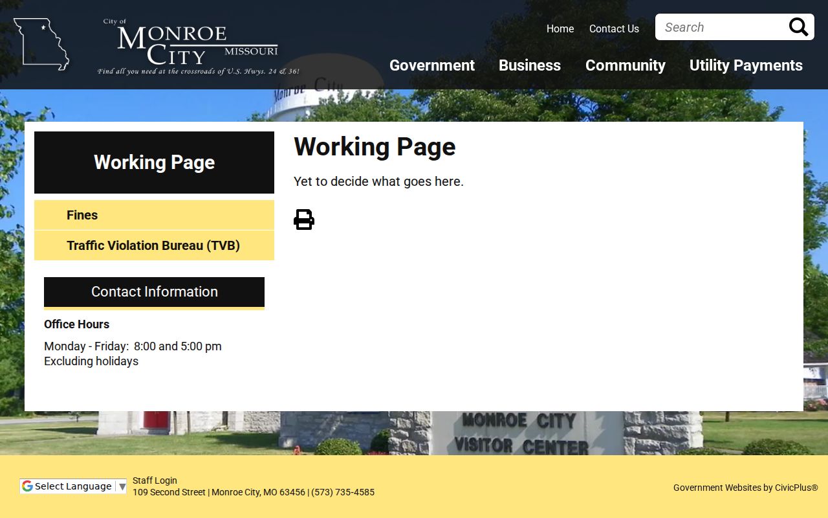Open the Business menu

point(530,65)
